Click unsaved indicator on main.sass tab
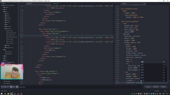This screenshot has height=95, width=170. click(x=144, y=3)
